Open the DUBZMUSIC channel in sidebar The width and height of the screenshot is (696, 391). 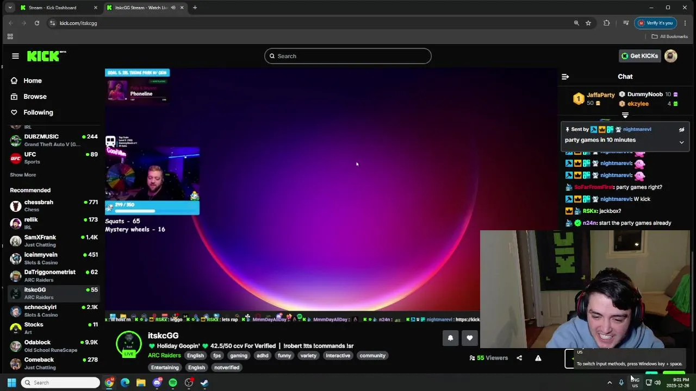click(53, 140)
